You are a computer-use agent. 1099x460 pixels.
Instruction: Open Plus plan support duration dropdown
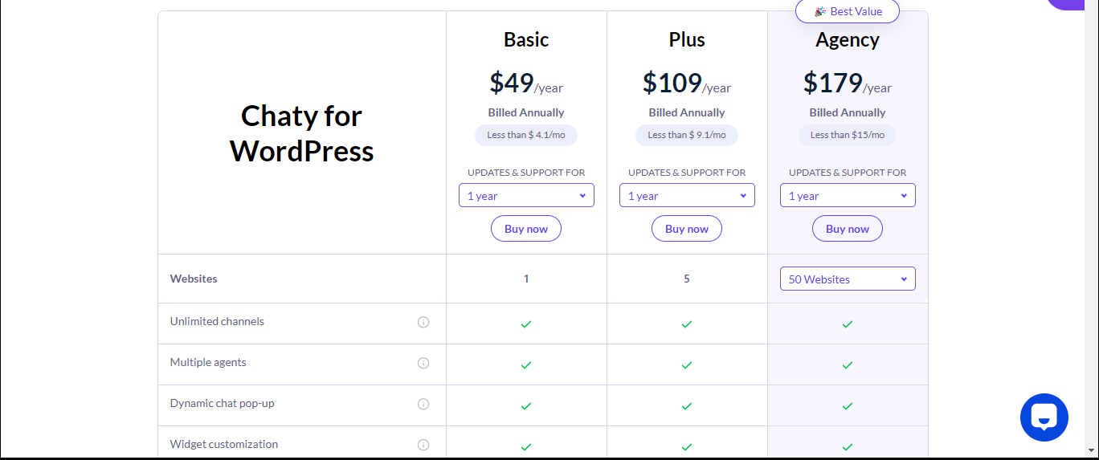tap(687, 195)
